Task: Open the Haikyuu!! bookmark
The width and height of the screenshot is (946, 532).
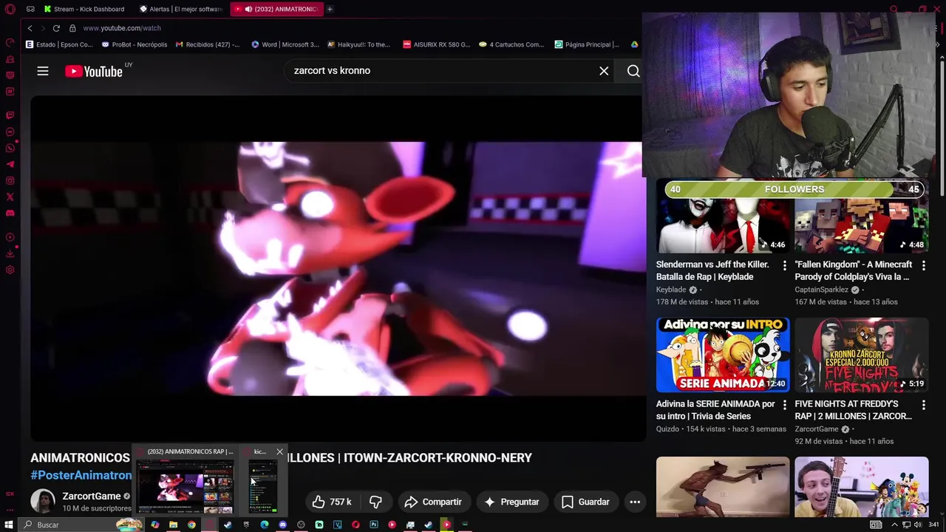Action: pyautogui.click(x=359, y=44)
